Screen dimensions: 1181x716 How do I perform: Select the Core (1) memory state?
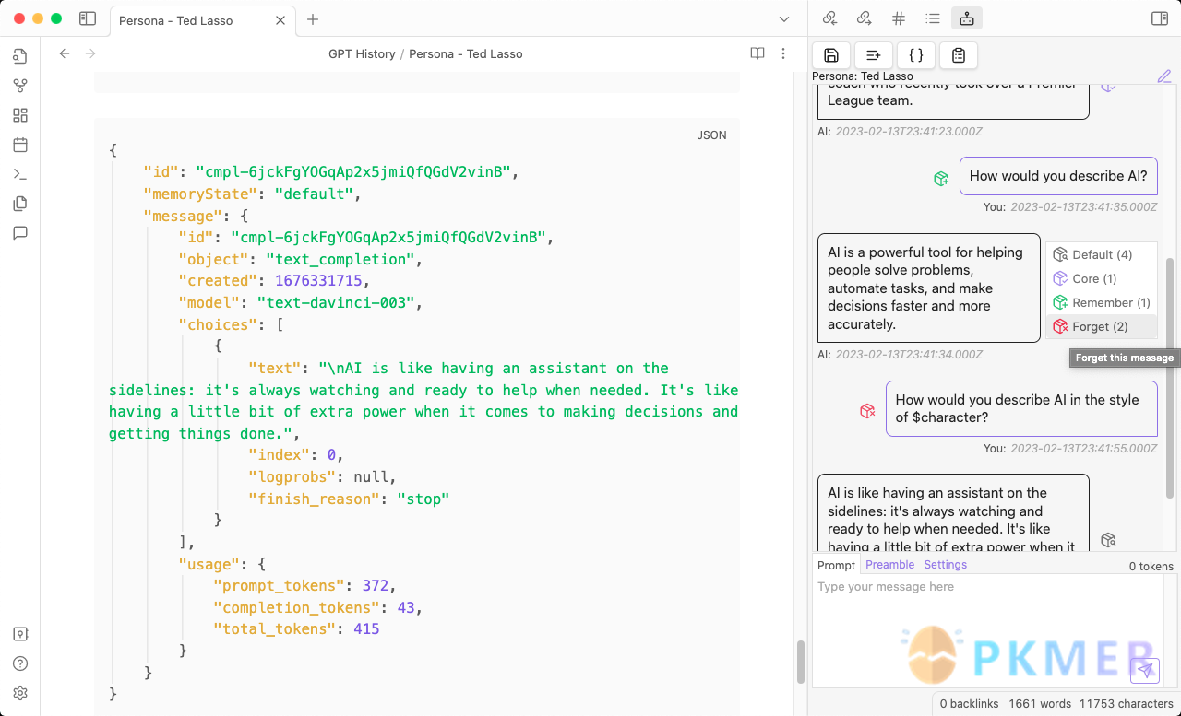tap(1092, 278)
